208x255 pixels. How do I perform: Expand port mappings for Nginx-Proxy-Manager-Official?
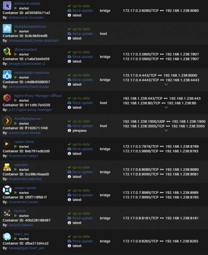(166, 107)
